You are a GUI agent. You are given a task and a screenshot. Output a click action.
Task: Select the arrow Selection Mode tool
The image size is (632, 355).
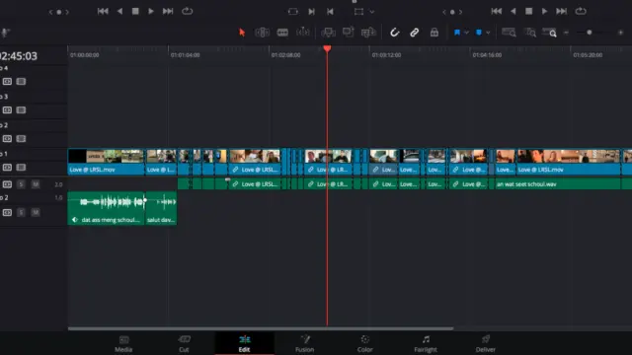[242, 33]
